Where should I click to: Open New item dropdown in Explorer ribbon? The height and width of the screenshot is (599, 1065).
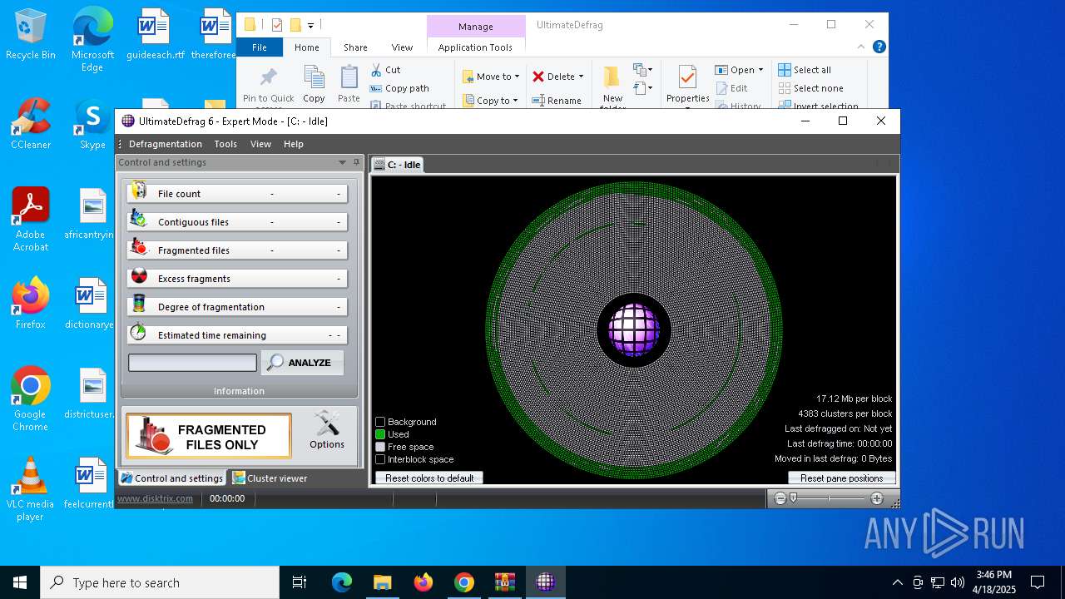(x=641, y=70)
